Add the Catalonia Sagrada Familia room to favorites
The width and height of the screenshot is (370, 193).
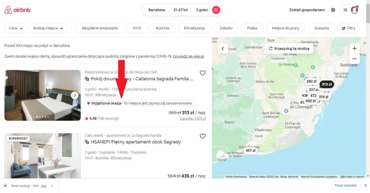pos(203,73)
